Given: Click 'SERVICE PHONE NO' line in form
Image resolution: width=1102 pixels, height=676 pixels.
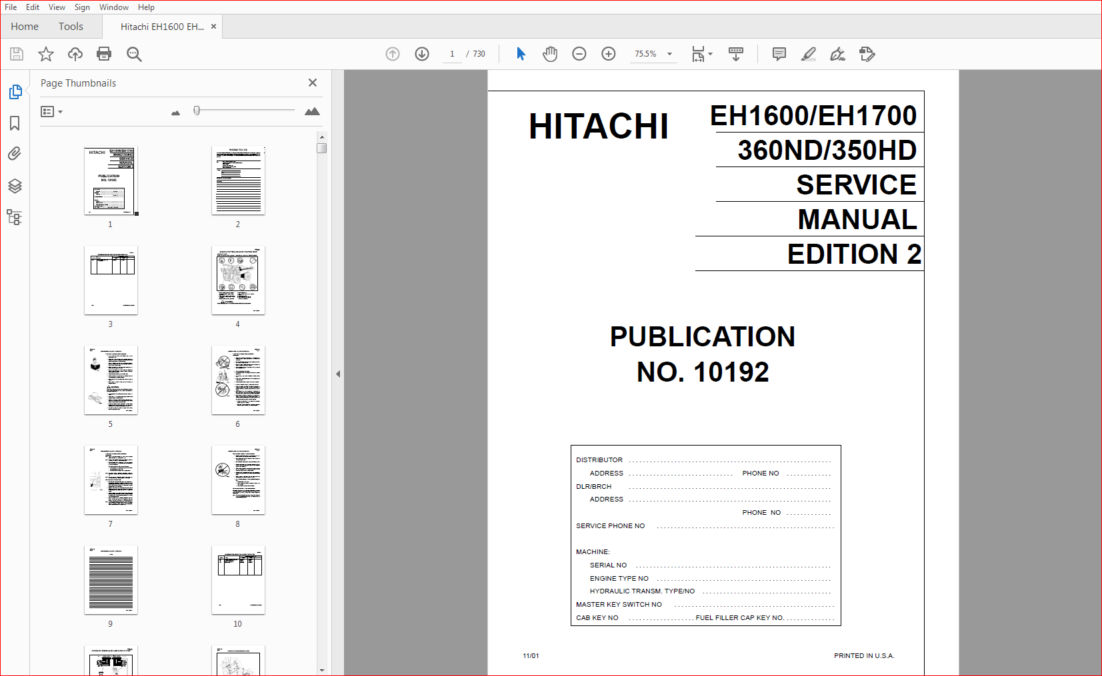Looking at the screenshot, I should click(705, 526).
